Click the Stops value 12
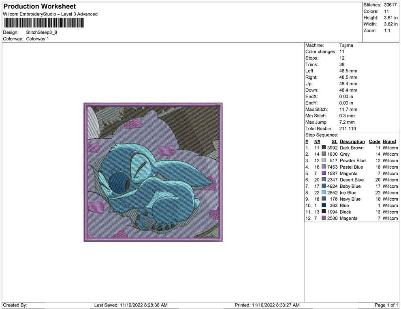The image size is (401, 309). point(342,58)
